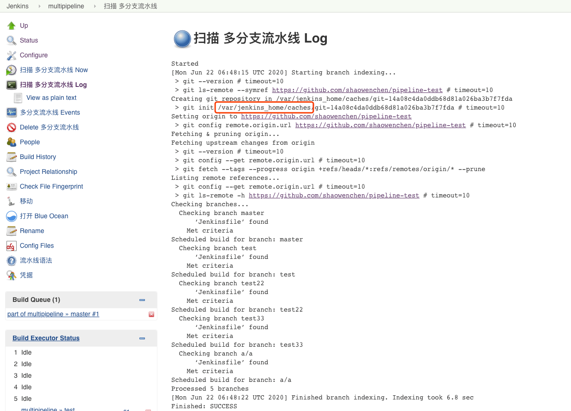Click the Status magnifier icon
The image size is (571, 411).
click(12, 40)
